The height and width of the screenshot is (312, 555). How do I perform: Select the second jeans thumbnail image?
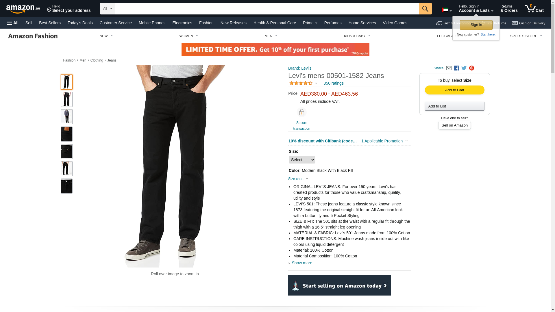click(x=67, y=99)
